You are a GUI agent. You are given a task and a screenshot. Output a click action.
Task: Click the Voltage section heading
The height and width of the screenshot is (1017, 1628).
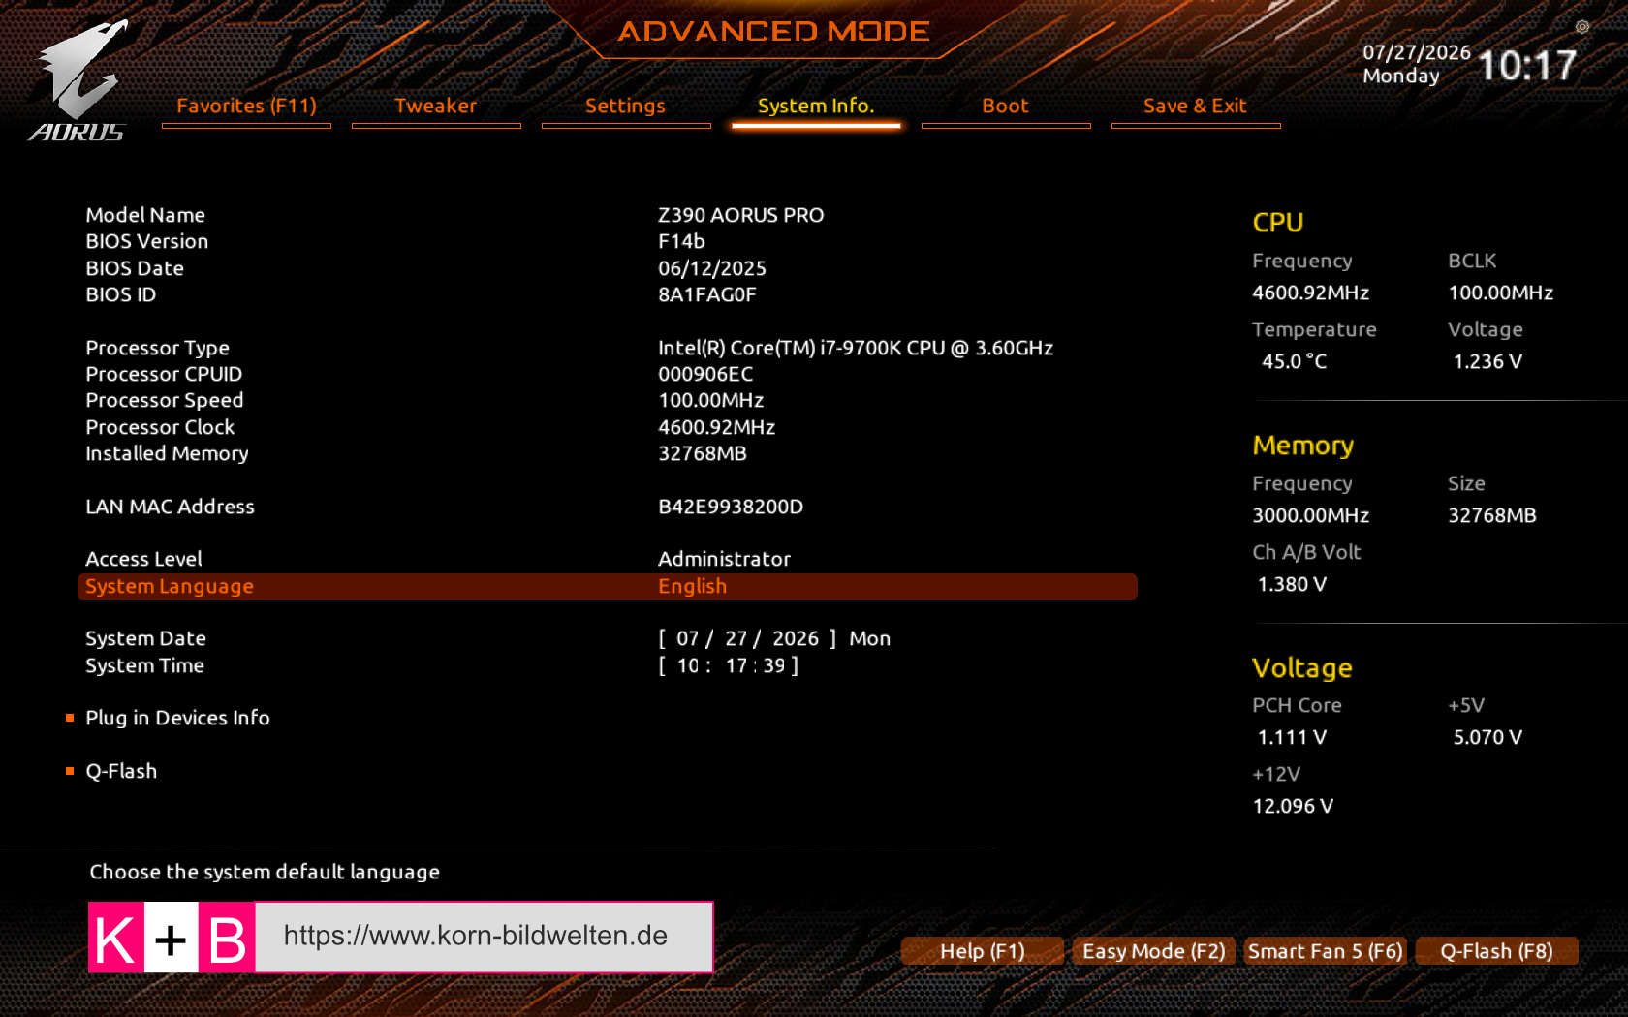click(1302, 668)
